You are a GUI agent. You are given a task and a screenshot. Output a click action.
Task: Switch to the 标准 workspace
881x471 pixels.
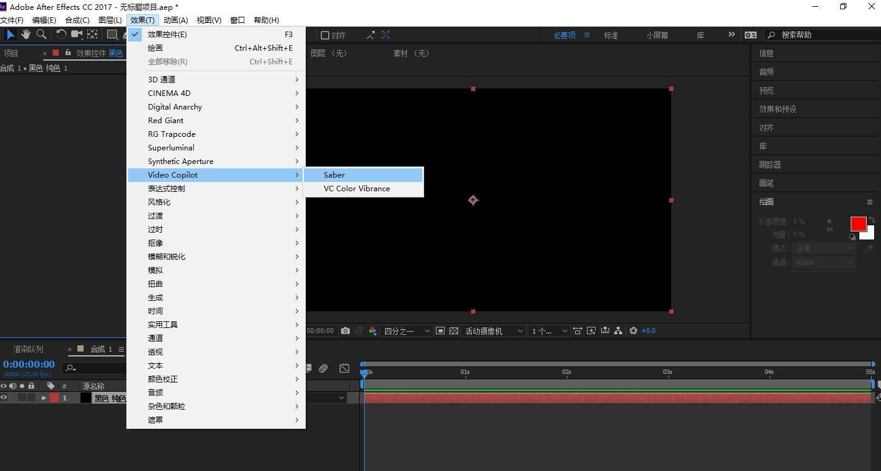611,35
